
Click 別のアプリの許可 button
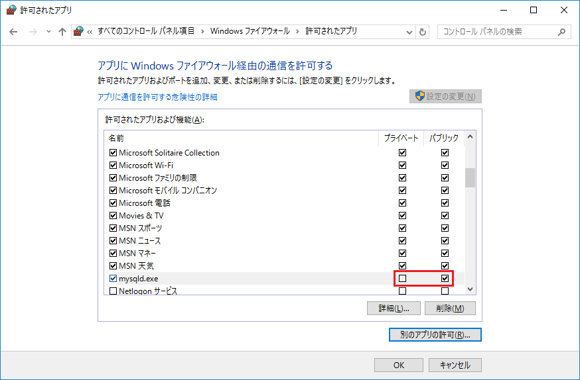pos(435,334)
